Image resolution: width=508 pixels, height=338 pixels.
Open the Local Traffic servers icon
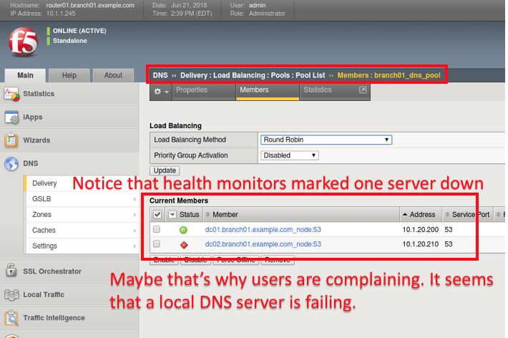click(11, 294)
